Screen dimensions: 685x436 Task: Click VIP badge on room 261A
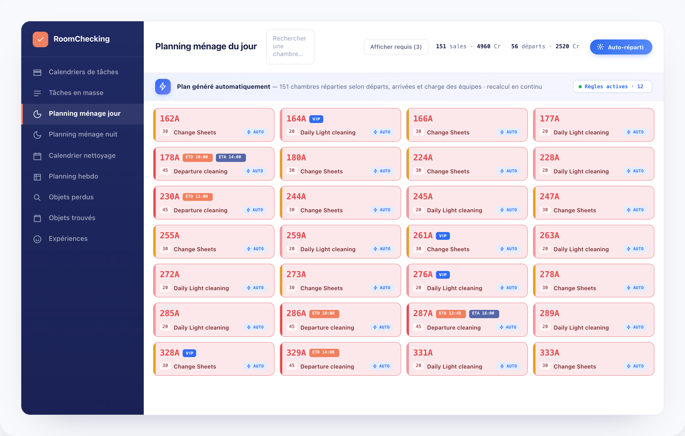coord(443,236)
